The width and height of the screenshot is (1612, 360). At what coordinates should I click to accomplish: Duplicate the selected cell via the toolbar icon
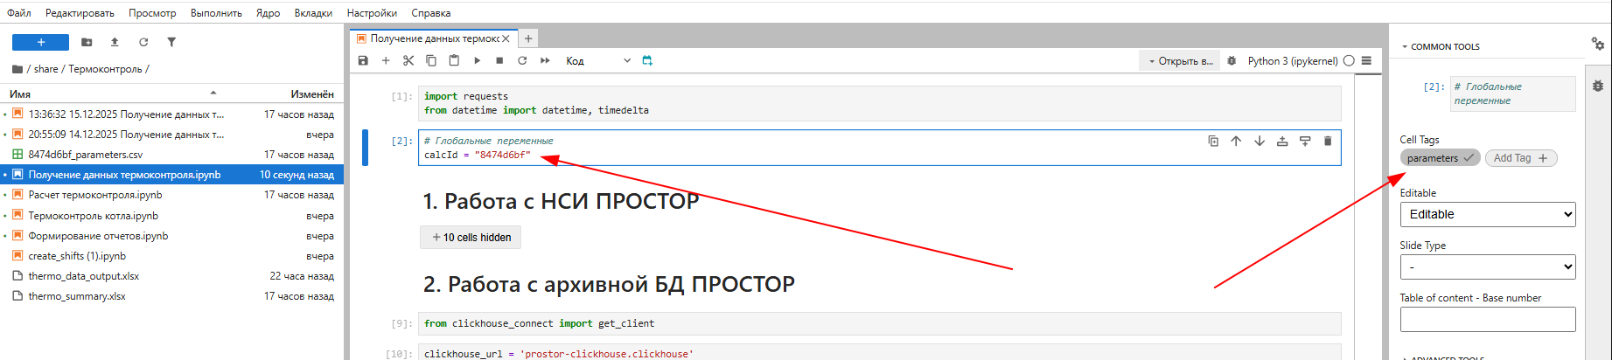click(1213, 141)
